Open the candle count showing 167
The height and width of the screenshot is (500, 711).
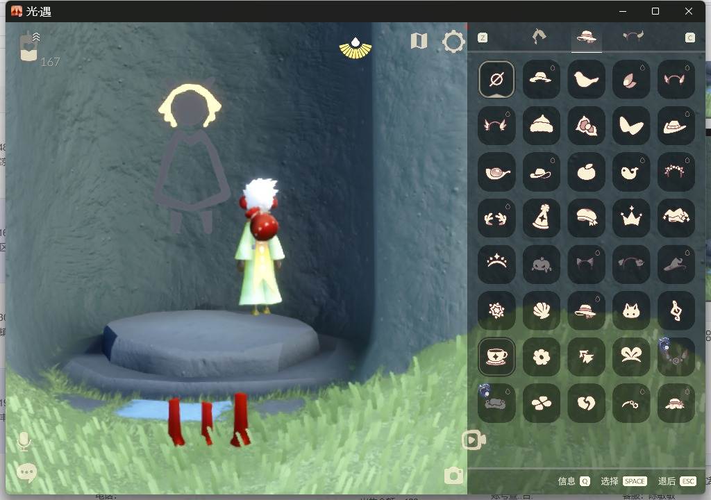coord(40,48)
